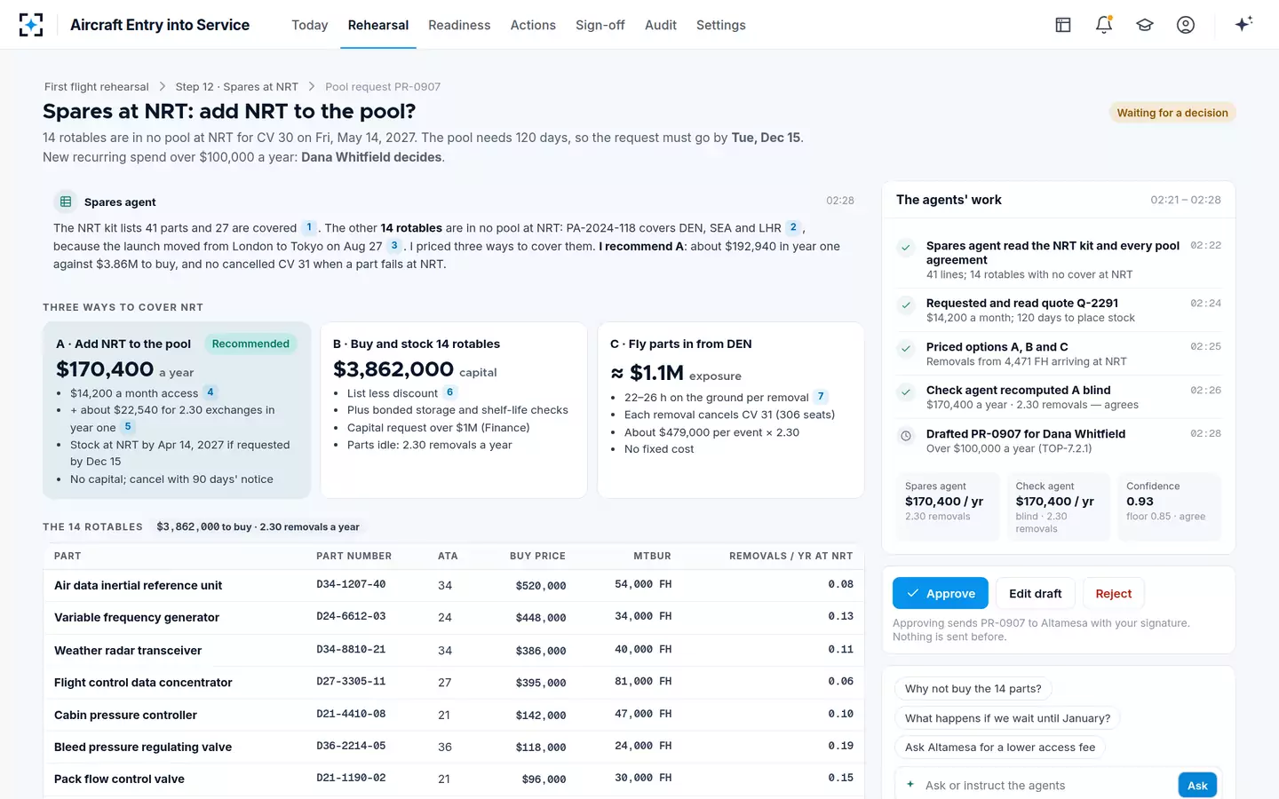The height and width of the screenshot is (799, 1279).
Task: Click the Spares agent avatar icon
Action: [x=65, y=202]
